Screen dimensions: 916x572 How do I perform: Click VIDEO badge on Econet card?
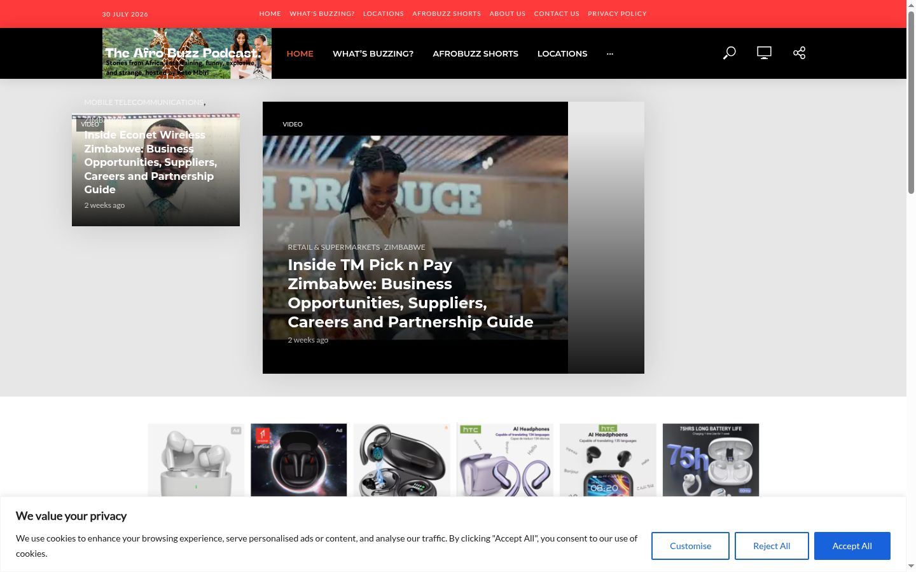click(x=90, y=124)
